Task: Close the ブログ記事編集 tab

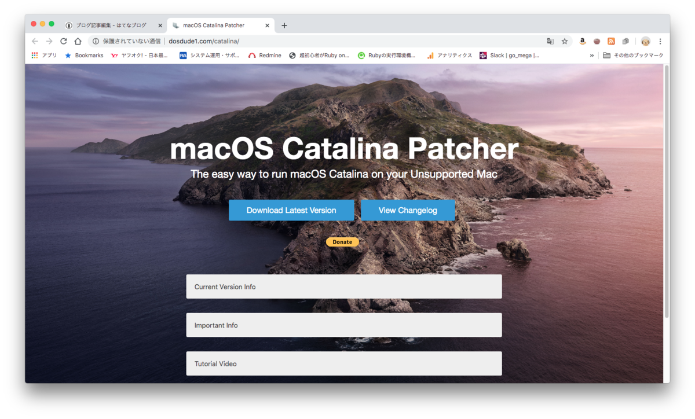Action: coord(160,25)
